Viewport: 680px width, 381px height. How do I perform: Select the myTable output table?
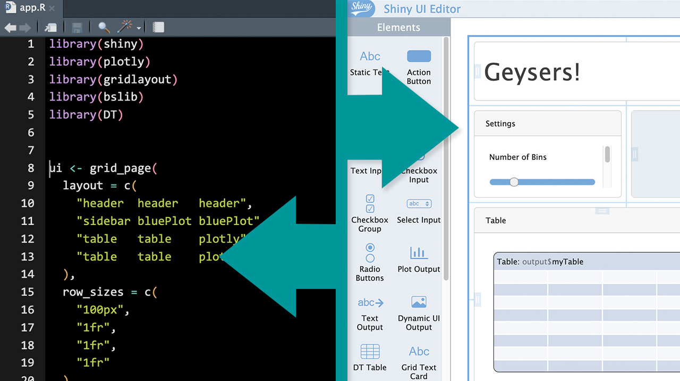584,314
